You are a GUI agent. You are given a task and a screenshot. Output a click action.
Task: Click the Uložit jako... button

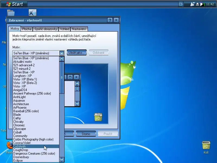(x=77, y=53)
